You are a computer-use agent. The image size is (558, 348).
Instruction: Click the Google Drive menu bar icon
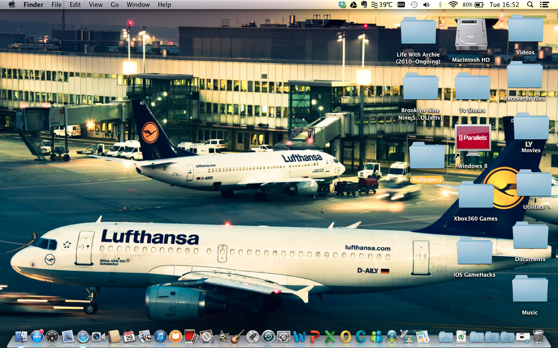point(354,5)
